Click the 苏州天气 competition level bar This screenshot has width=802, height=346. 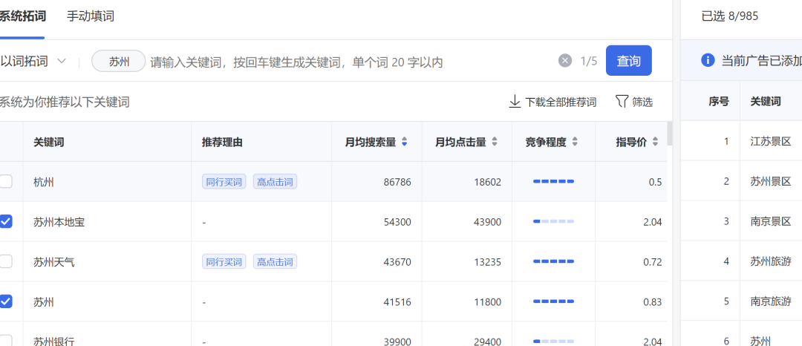[x=553, y=261]
